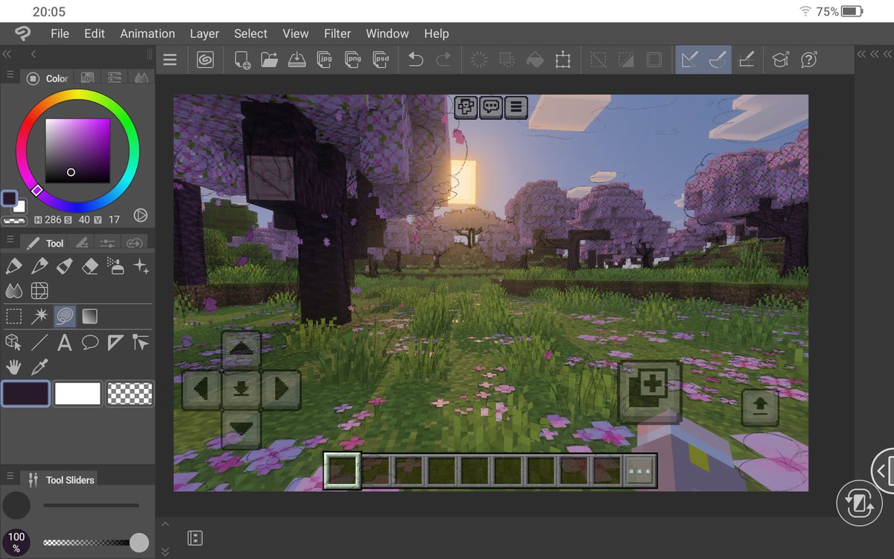Select the Brush tool
Viewport: 894px width, 559px height.
click(x=64, y=266)
